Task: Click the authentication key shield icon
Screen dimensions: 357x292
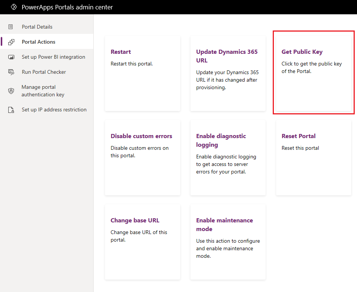Action: (11, 91)
